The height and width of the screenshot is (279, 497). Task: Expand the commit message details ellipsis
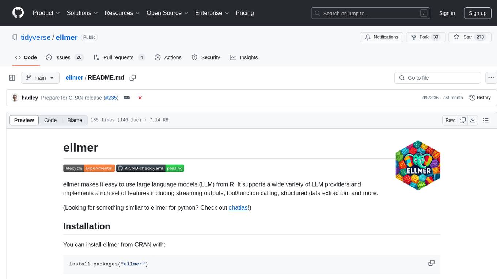pyautogui.click(x=127, y=98)
